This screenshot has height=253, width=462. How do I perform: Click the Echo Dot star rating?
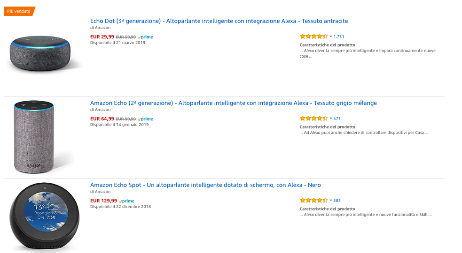click(313, 36)
